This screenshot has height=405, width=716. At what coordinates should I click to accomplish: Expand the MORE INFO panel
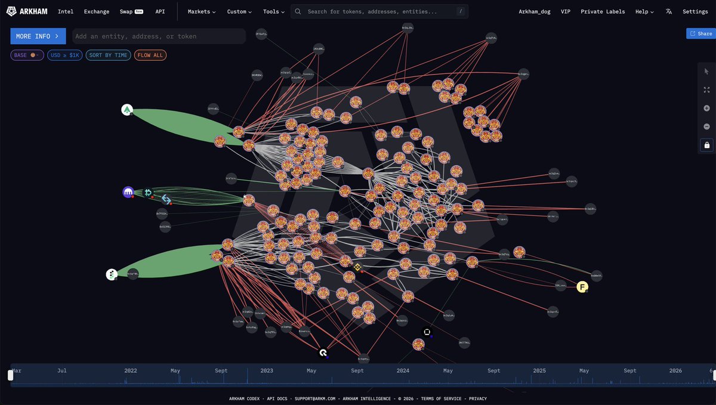click(38, 36)
